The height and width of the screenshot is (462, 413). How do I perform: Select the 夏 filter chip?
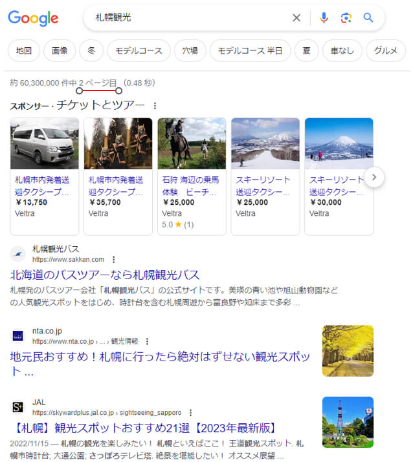306,50
